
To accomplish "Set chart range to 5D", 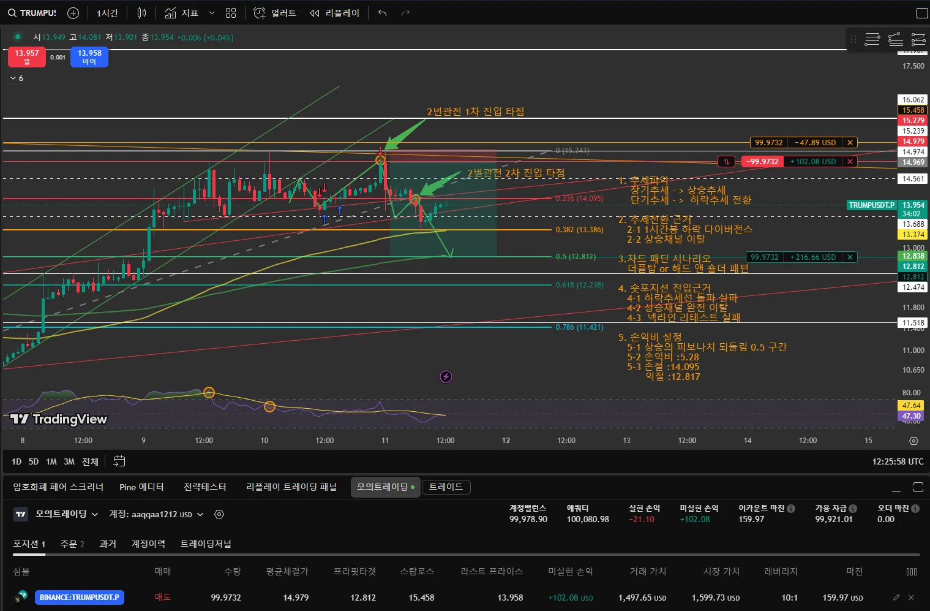I will point(34,461).
